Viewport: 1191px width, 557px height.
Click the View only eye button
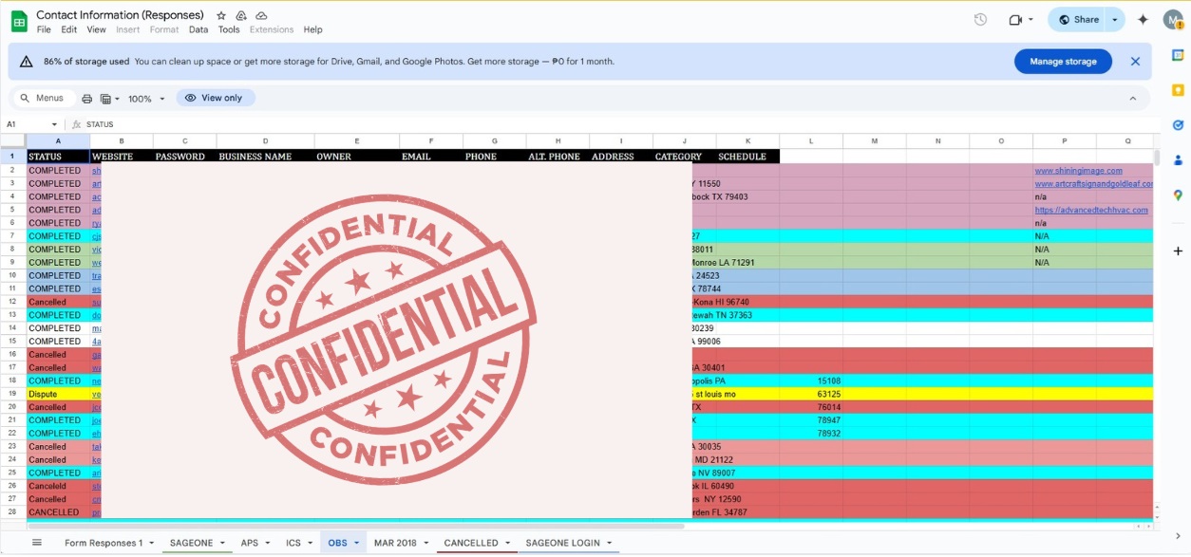pyautogui.click(x=216, y=98)
